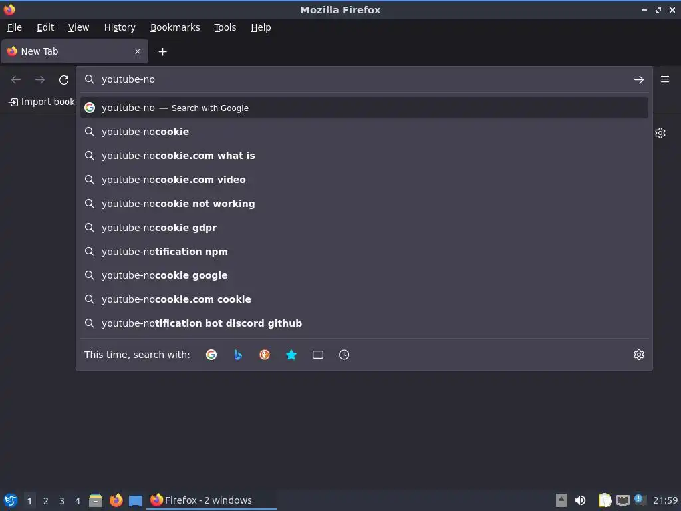This screenshot has width=681, height=511.
Task: Search this time with DuckDuckGo icon
Action: (265, 355)
